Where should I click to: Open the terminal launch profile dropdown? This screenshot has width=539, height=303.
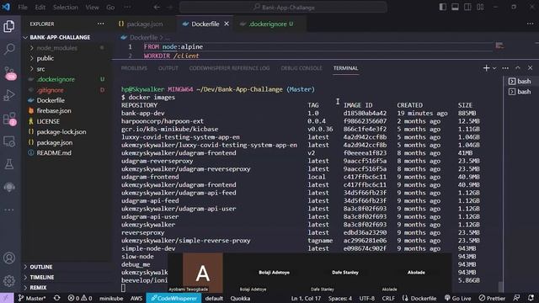pyautogui.click(x=494, y=68)
